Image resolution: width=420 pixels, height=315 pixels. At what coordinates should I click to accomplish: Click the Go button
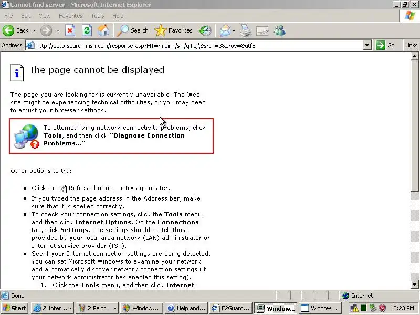[x=385, y=45]
